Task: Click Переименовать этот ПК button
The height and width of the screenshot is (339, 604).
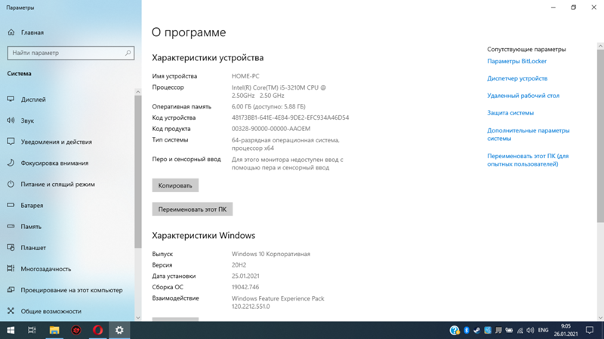Action: [x=193, y=209]
